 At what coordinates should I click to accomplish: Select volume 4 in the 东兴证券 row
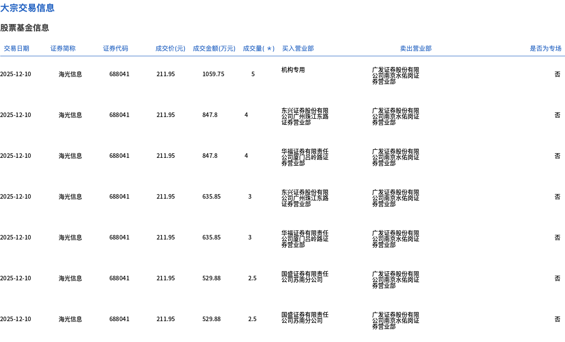(246, 115)
